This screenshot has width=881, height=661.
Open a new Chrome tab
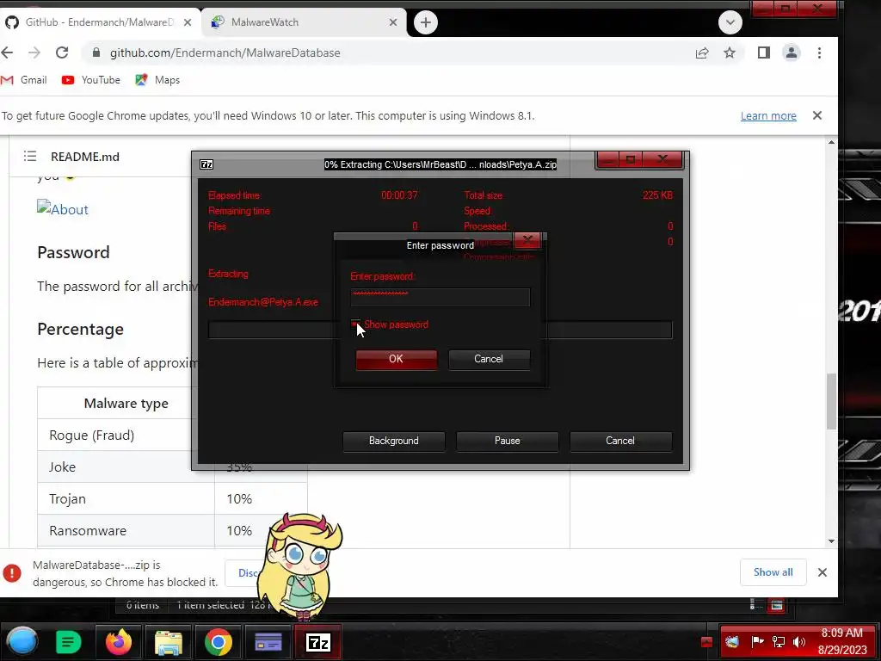click(x=426, y=22)
